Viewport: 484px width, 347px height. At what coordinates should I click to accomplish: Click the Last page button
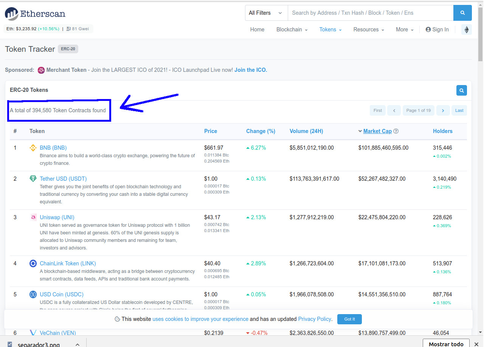(459, 110)
